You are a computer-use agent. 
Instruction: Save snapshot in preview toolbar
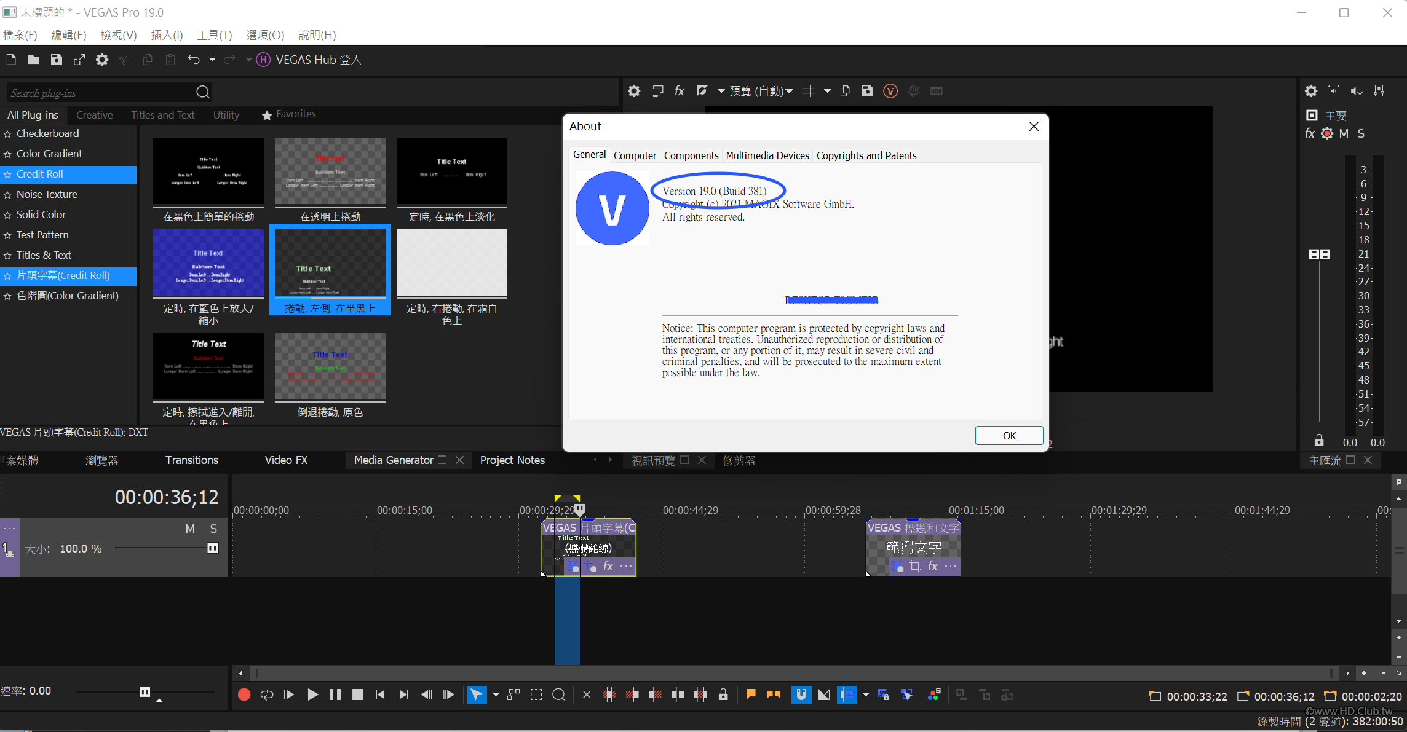click(x=867, y=91)
